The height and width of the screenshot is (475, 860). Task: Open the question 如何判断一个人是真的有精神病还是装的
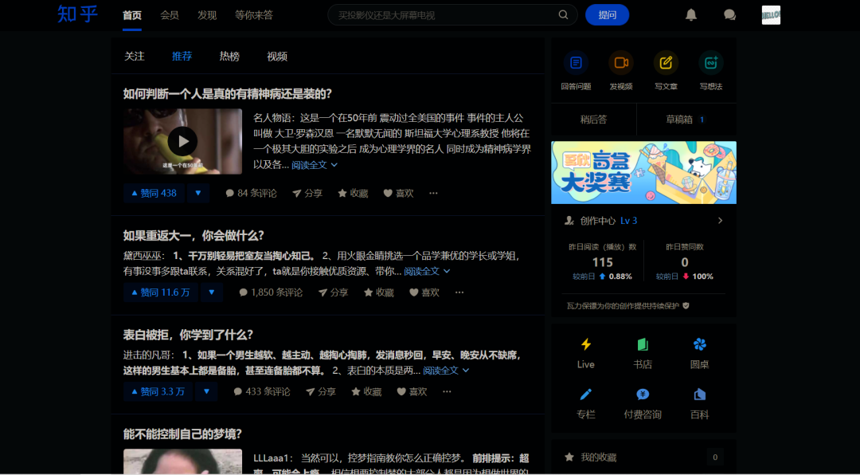pos(228,94)
